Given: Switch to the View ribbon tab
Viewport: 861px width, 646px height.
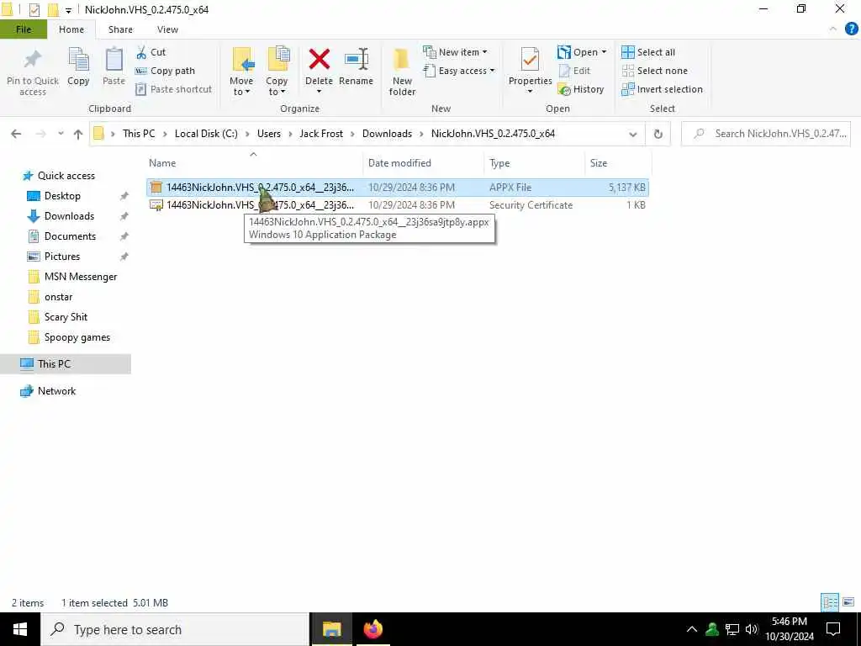Looking at the screenshot, I should [167, 29].
